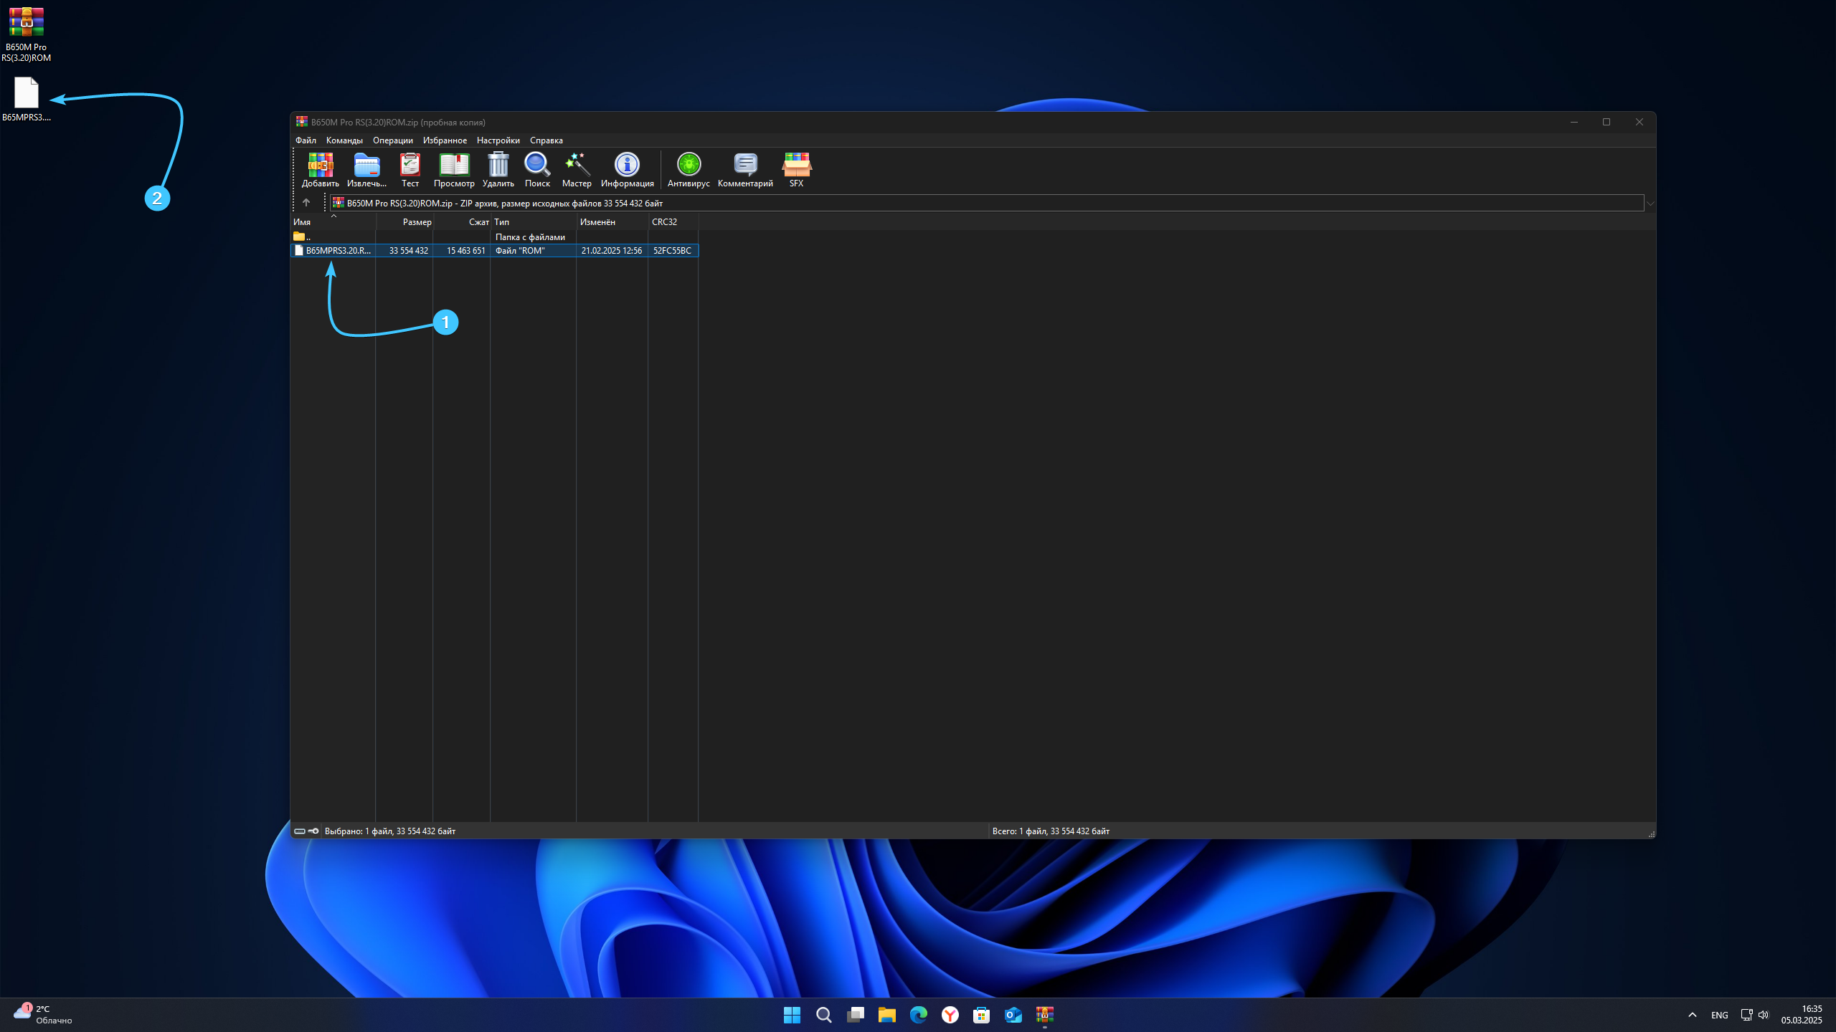This screenshot has height=1032, width=1836.
Task: Go up one folder level arrow
Action: coord(306,203)
